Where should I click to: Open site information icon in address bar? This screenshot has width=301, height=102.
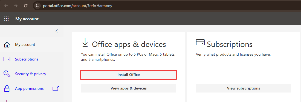[x=37, y=6]
